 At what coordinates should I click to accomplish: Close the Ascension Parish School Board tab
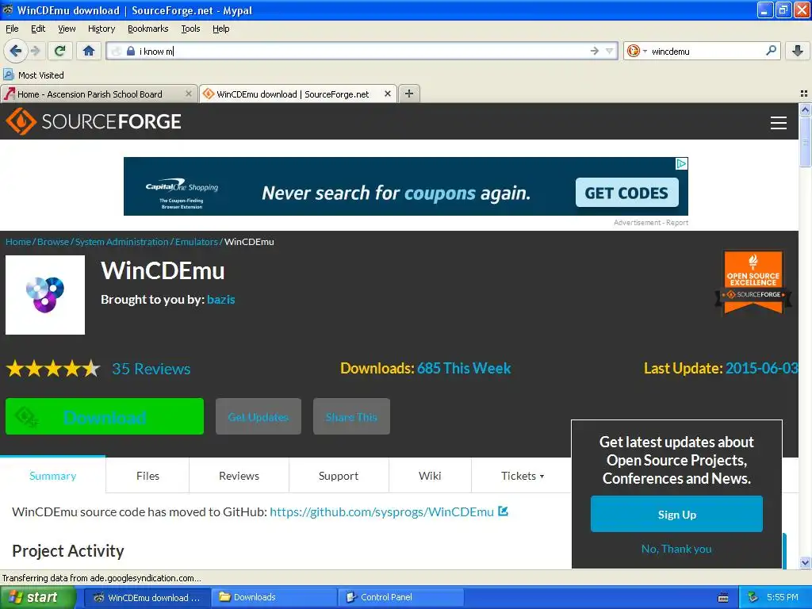[189, 94]
